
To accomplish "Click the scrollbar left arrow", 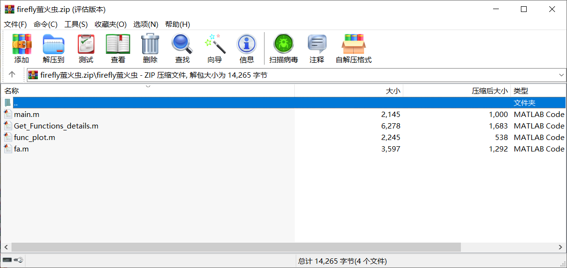I will (x=6, y=247).
